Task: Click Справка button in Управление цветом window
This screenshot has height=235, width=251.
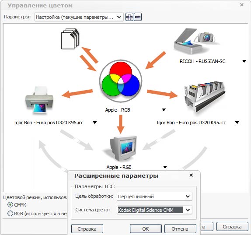Action: (232, 227)
